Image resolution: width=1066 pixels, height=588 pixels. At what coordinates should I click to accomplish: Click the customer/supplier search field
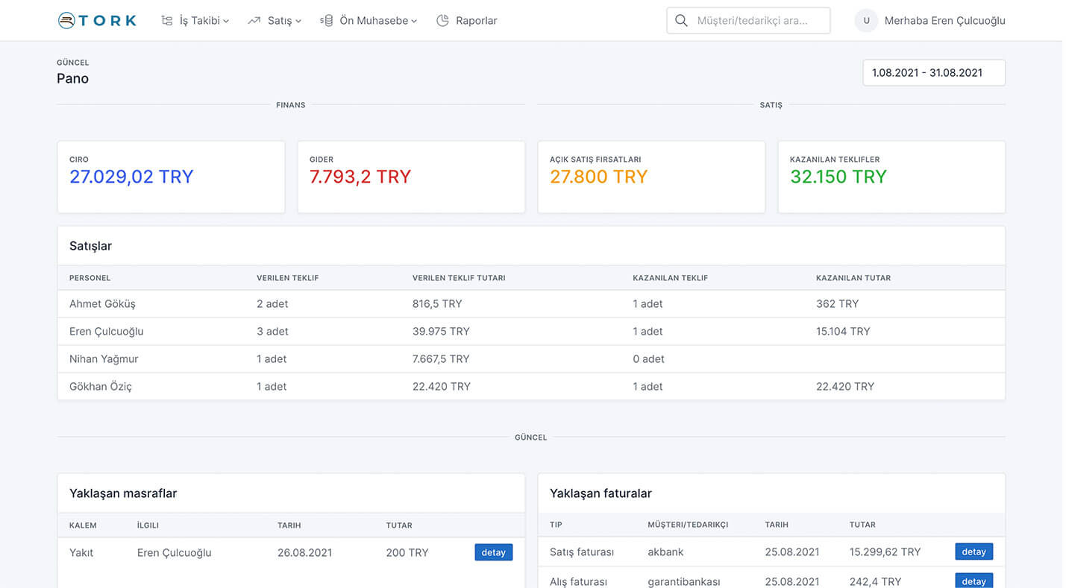[x=748, y=21]
